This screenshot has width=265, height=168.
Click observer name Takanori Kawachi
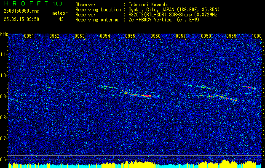[x=149, y=5]
